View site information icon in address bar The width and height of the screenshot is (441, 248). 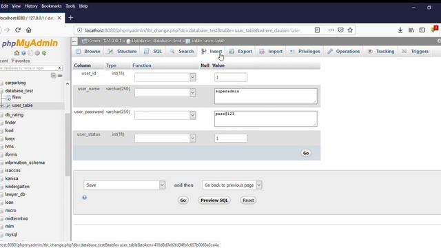click(x=80, y=30)
